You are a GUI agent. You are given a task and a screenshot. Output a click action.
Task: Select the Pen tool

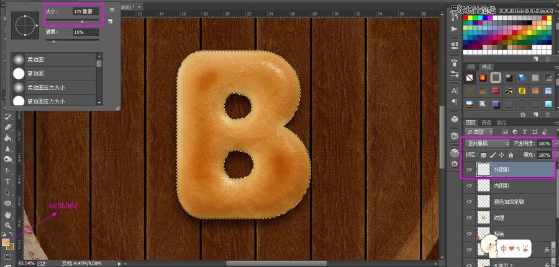click(8, 171)
